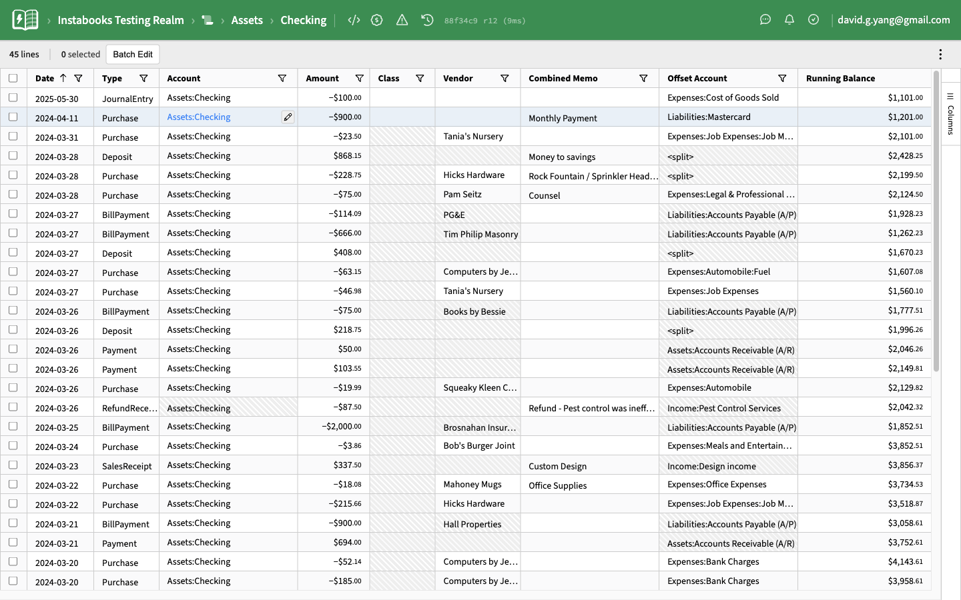Screen dimensions: 961x600
Task: Select the 2024-04-11 Purchase row checkbox
Action: point(13,117)
